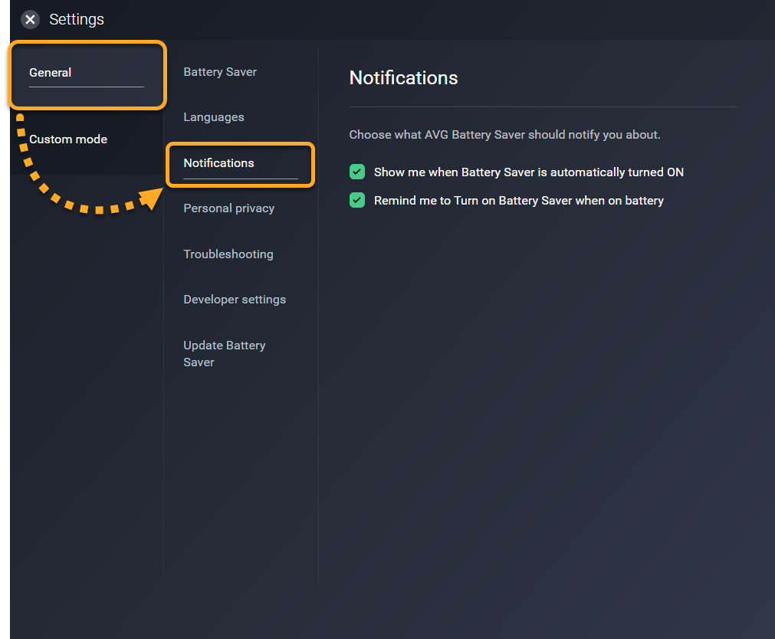Click the underline beneath the General tab
The image size is (775, 639).
(x=86, y=87)
